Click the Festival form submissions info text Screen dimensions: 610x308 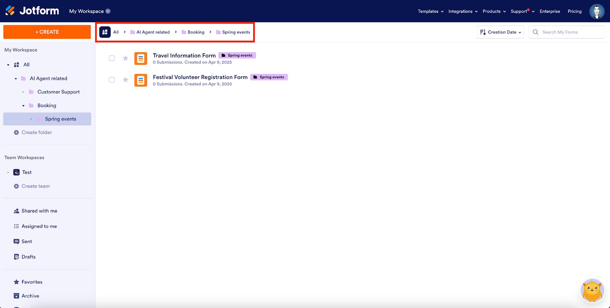point(192,84)
